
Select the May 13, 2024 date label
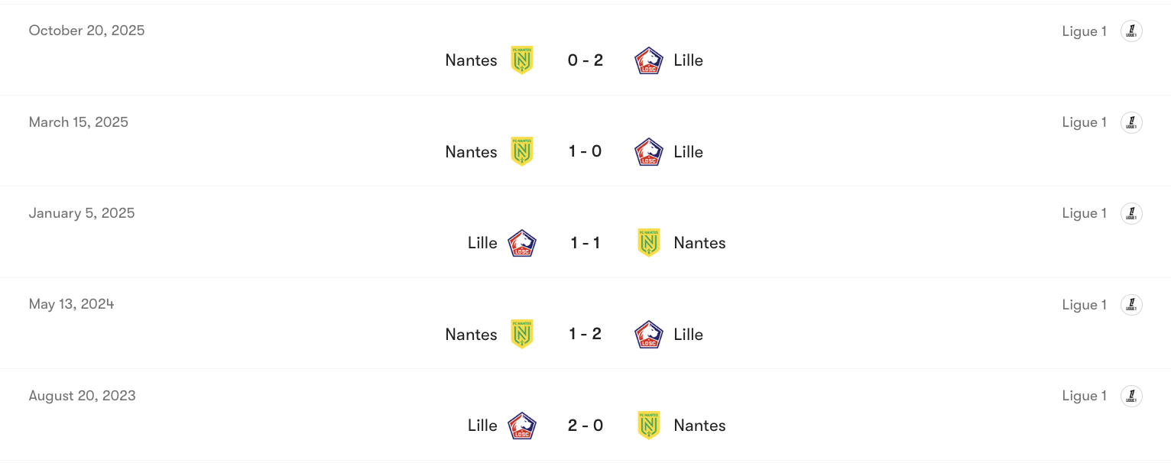point(71,303)
